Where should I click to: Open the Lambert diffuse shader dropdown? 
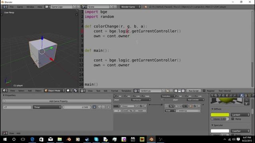coord(240,115)
